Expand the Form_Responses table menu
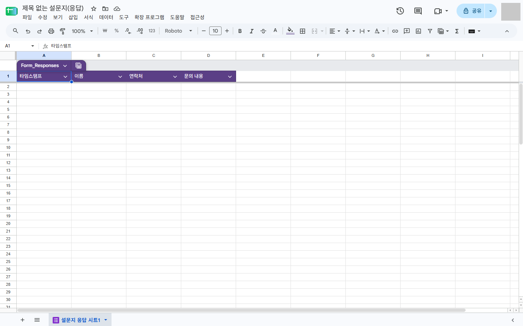Viewport: 523px width, 326px height. [65, 66]
